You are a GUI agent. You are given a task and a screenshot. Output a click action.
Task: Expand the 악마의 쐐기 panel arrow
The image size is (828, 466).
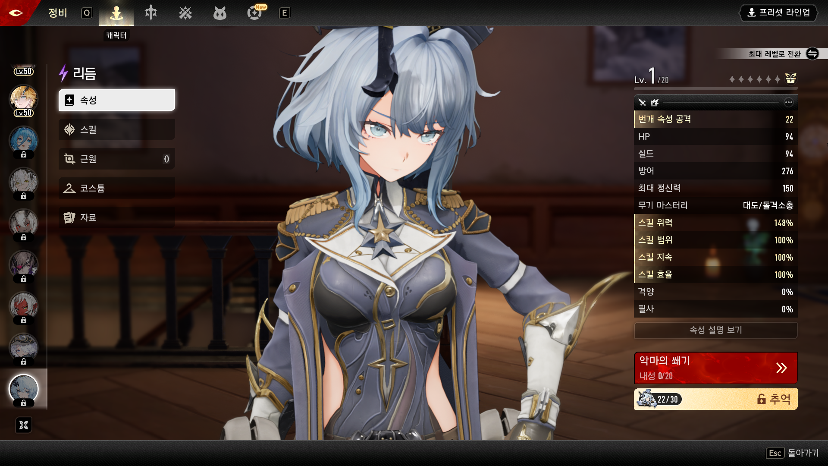coord(781,368)
